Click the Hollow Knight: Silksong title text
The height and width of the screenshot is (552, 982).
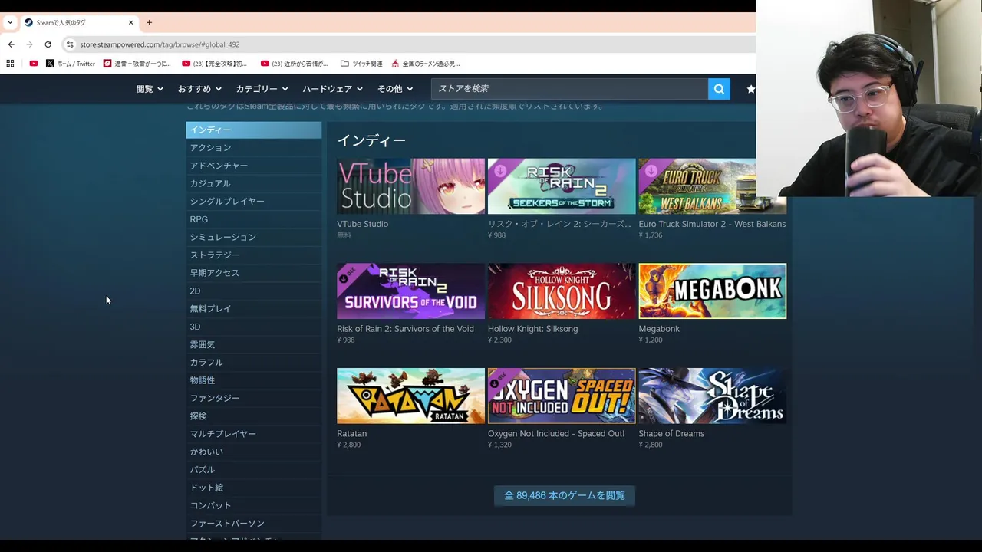point(532,329)
